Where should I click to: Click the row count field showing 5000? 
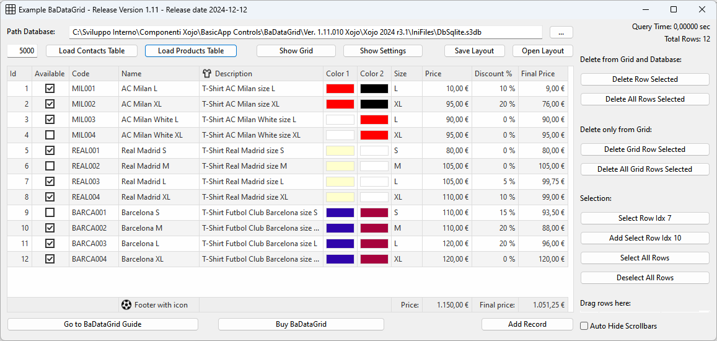coord(22,51)
